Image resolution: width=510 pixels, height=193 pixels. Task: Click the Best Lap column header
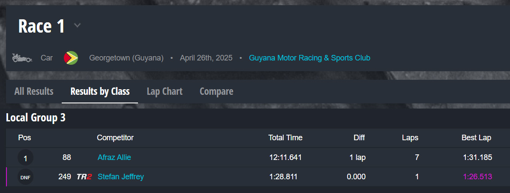[x=476, y=138]
